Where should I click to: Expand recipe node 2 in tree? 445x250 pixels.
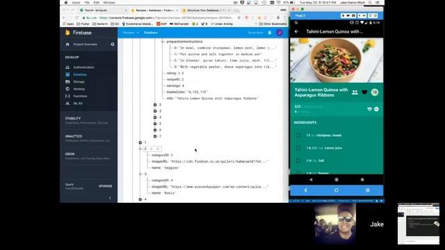click(155, 105)
